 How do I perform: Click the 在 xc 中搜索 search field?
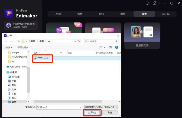coord(101,41)
